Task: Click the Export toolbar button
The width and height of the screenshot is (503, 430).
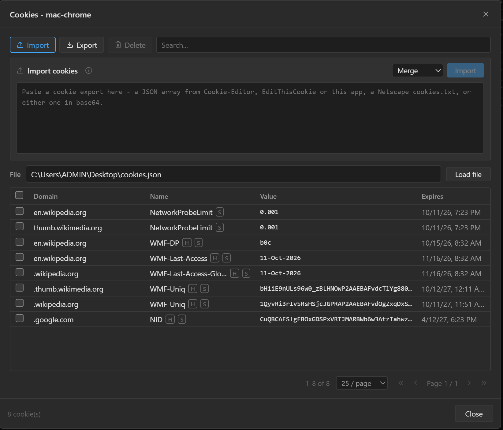Action: click(x=82, y=45)
